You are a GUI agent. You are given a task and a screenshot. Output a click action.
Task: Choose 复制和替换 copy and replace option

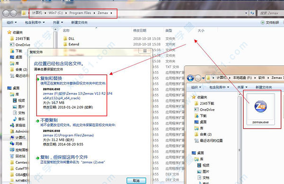pyautogui.click(x=51, y=79)
